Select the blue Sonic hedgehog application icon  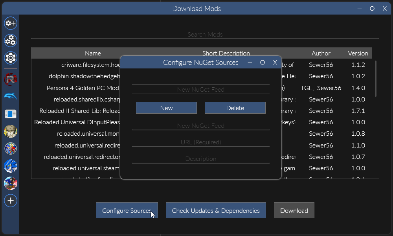tap(11, 166)
